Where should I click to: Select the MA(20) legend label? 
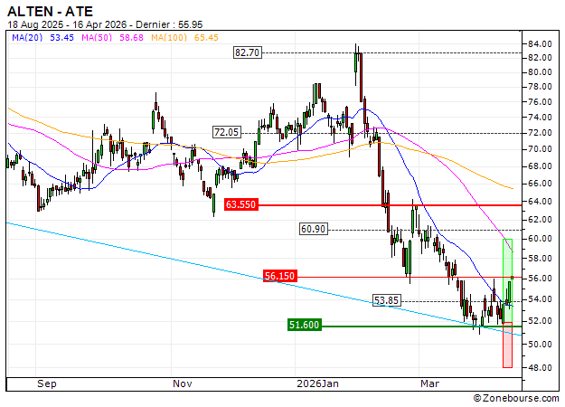point(42,38)
